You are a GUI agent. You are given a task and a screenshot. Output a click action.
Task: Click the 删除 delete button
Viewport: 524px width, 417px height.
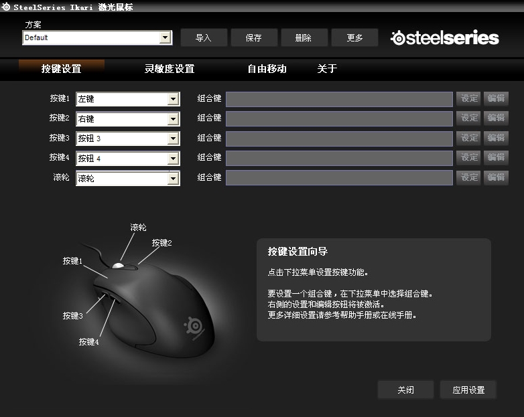(x=304, y=37)
